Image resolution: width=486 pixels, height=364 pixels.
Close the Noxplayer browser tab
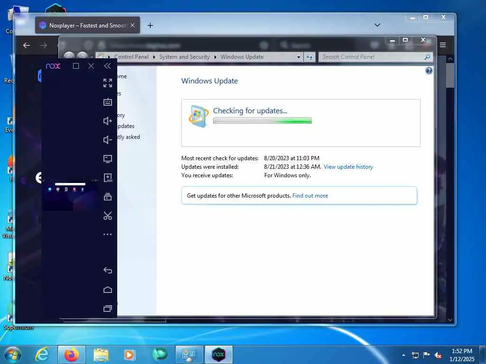[133, 26]
